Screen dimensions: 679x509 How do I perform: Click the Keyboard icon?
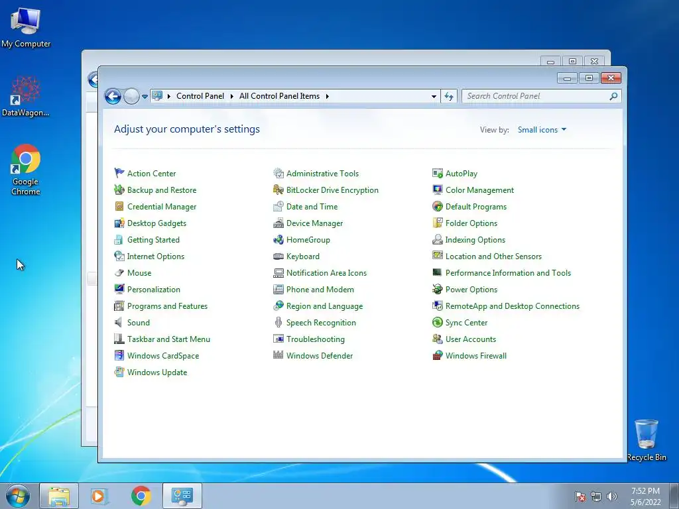(278, 256)
